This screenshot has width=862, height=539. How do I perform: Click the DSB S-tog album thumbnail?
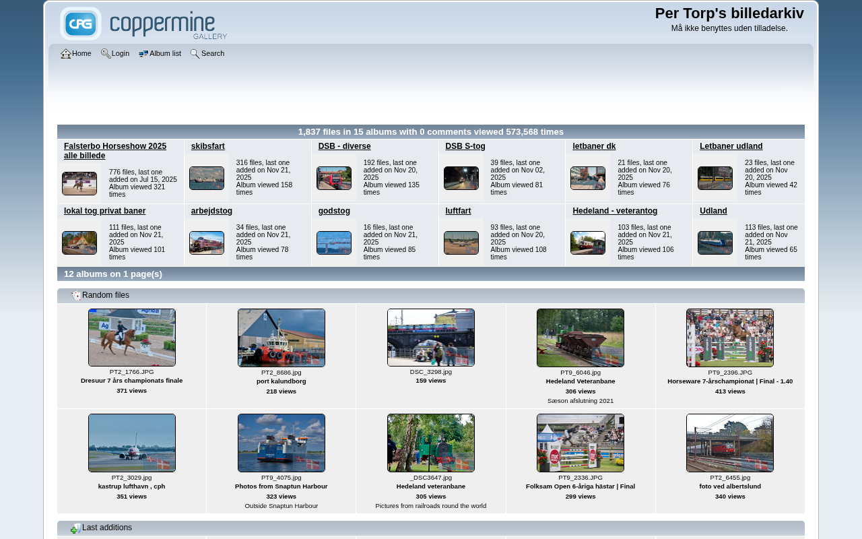coord(461,179)
